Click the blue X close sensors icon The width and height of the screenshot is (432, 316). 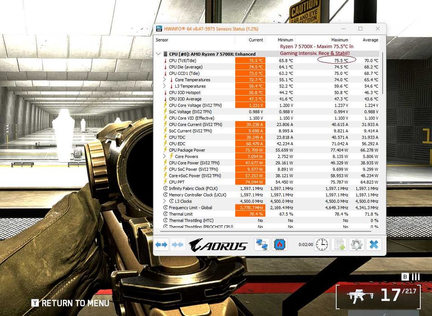[374, 245]
